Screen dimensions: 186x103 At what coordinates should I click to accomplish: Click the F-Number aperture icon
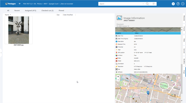pos(117,47)
